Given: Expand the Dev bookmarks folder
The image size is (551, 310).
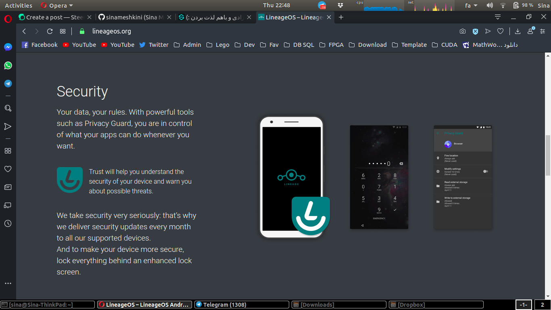Looking at the screenshot, I should (x=244, y=45).
